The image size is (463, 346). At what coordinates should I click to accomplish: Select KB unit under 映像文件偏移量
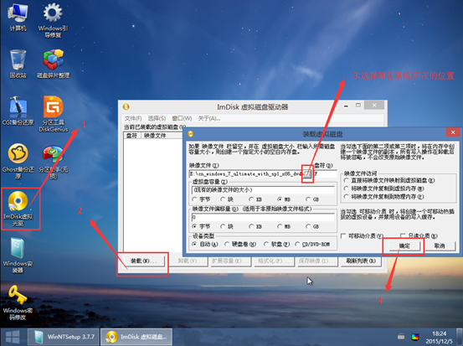(x=255, y=227)
